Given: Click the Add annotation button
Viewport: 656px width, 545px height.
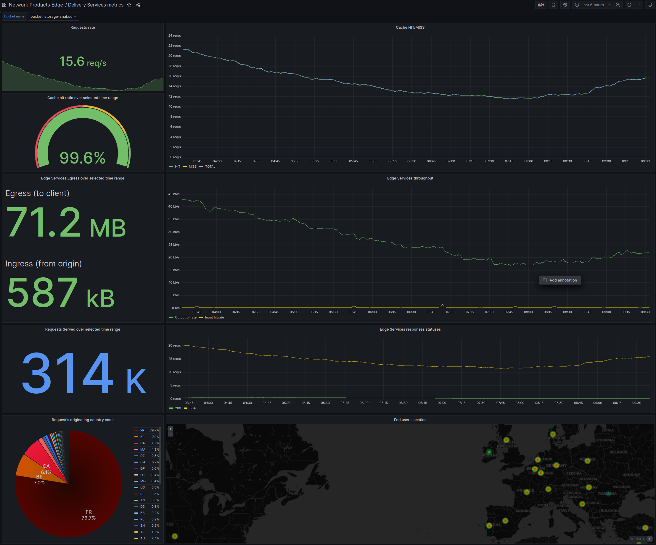Looking at the screenshot, I should (x=560, y=280).
